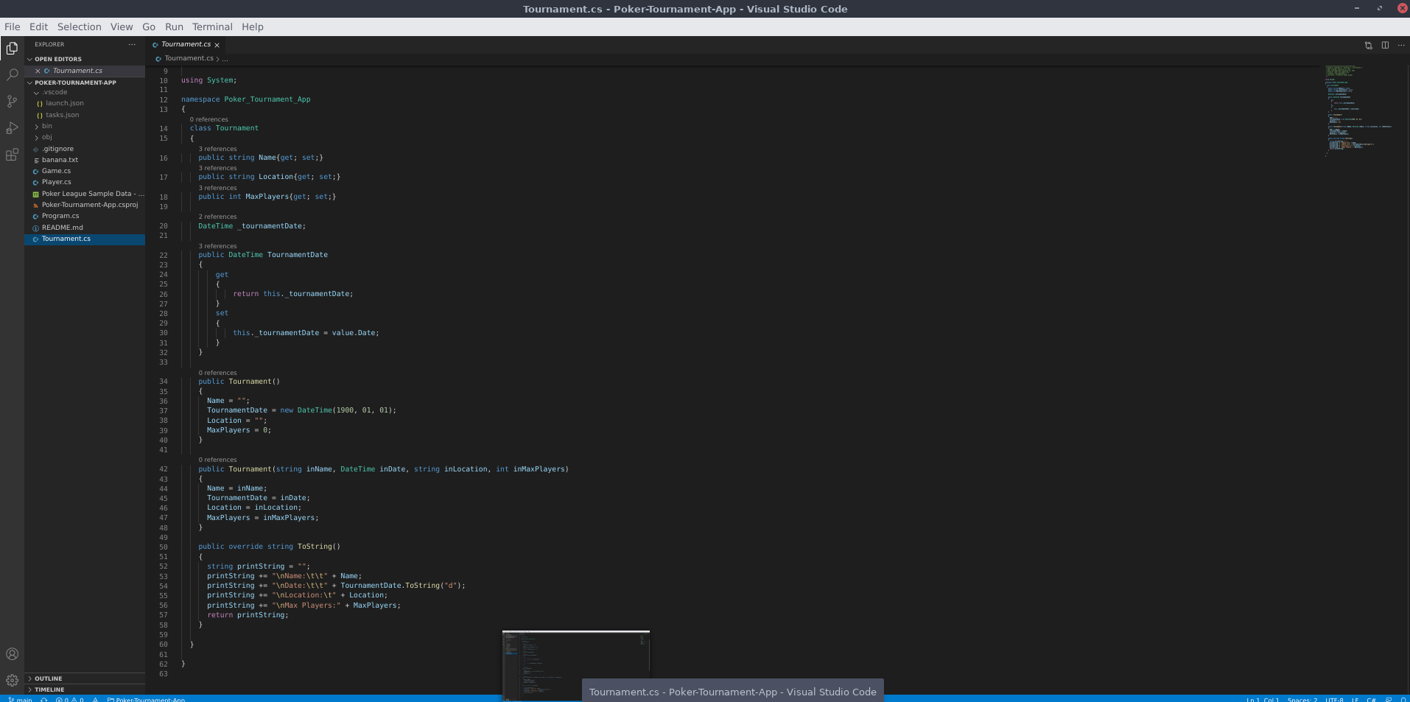Screen dimensions: 1410x702
Task: Open the Search view icon
Action: point(12,74)
